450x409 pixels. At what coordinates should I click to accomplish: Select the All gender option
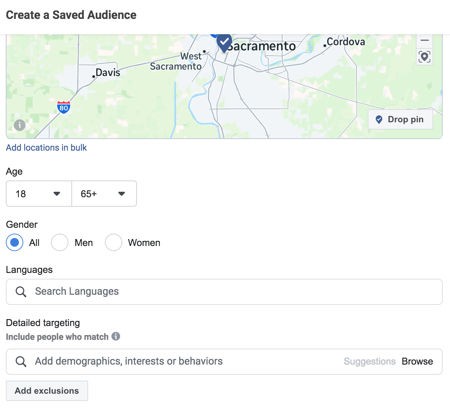click(x=15, y=242)
